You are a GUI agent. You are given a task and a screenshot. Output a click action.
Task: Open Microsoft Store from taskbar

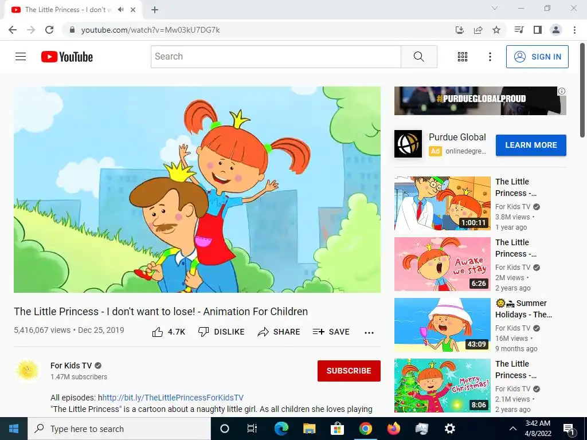[337, 429]
